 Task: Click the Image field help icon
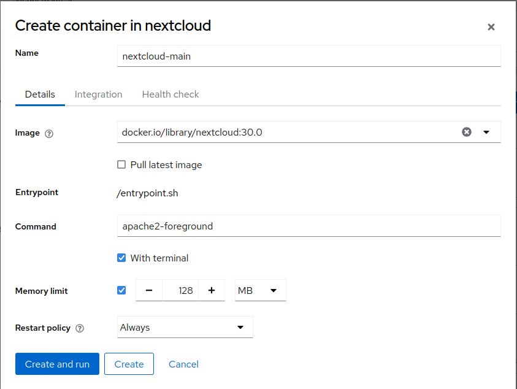point(49,134)
